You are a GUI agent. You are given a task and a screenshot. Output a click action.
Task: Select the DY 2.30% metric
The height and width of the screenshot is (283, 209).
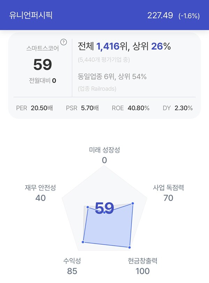tap(178, 108)
